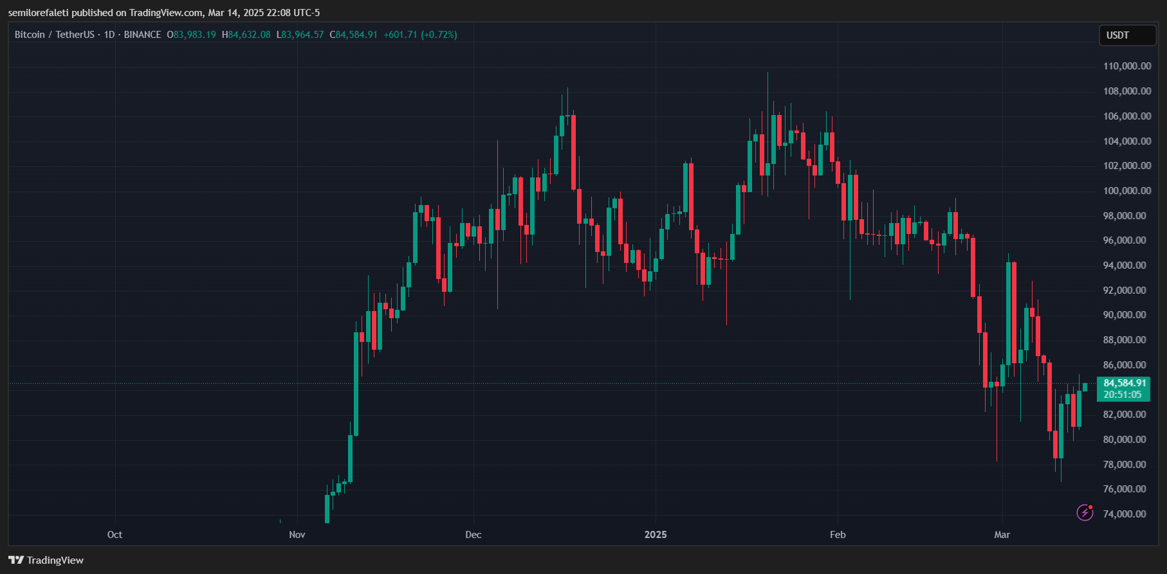Click the 78,000.00 price axis label
The image size is (1167, 574).
(x=1125, y=465)
